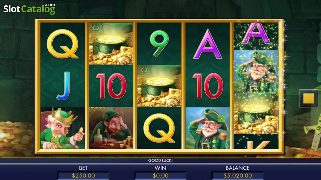Select the purple A on fourth reel
This screenshot has width=321, height=180.
[x=208, y=44]
